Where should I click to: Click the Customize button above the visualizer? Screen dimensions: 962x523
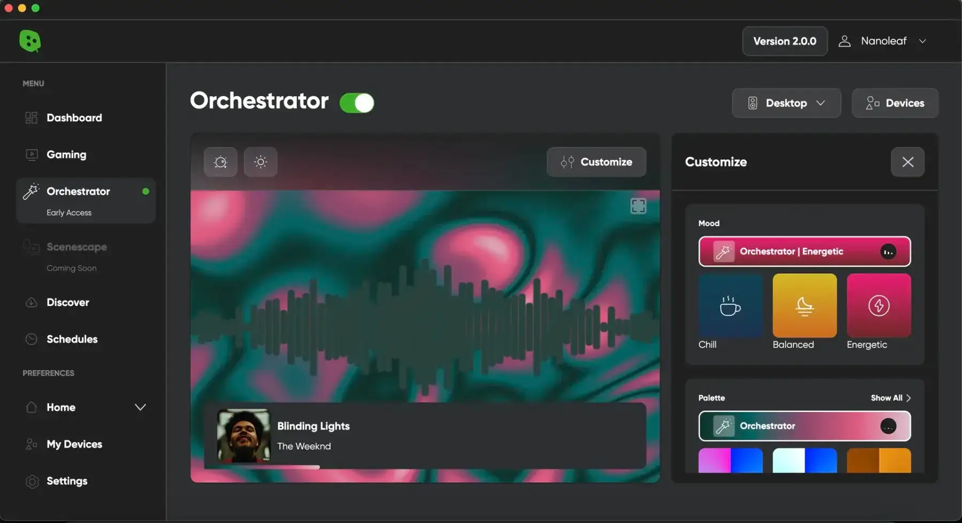pos(596,162)
